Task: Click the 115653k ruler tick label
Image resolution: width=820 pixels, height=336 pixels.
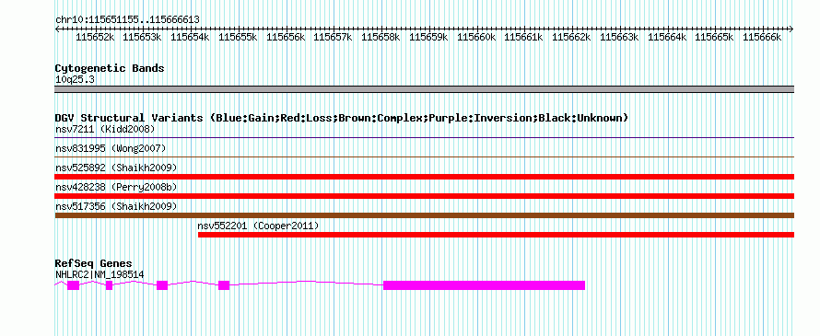Action: (x=142, y=37)
